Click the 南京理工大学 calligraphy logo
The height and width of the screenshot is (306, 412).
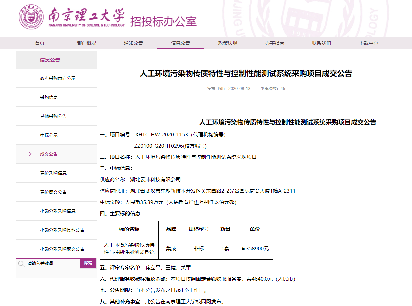tap(87, 15)
